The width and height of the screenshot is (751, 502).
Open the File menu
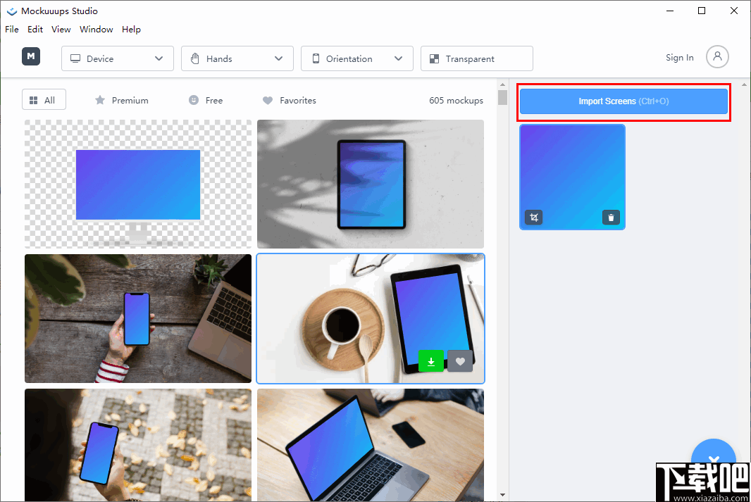click(11, 29)
